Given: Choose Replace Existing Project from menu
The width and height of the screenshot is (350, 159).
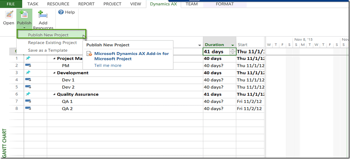Looking at the screenshot, I should [52, 43].
